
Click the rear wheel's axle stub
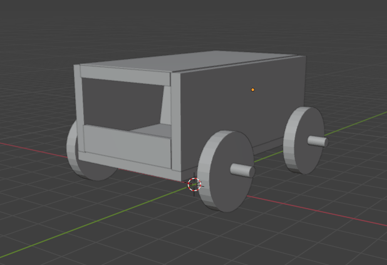pyautogui.click(x=317, y=141)
